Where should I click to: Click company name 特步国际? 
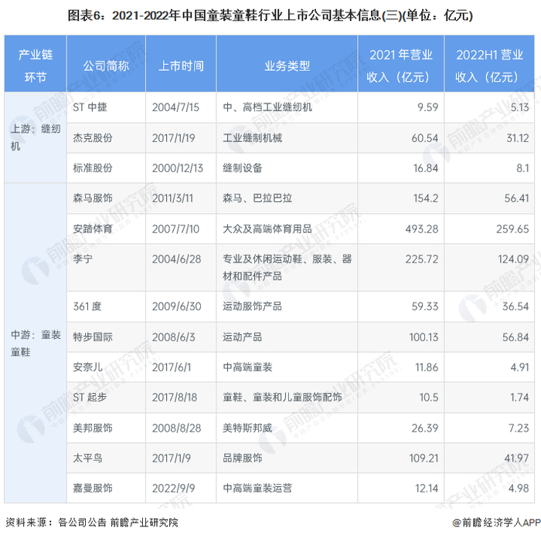click(x=93, y=337)
